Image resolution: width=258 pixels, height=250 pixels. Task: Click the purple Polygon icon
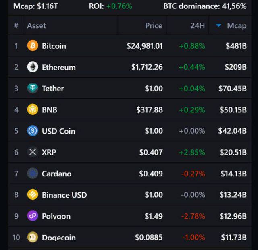(33, 216)
